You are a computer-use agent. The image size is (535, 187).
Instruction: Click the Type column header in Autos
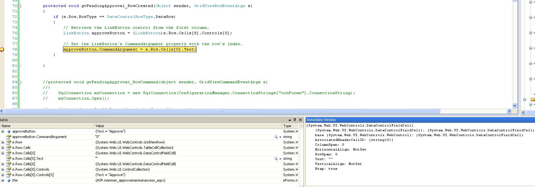(x=290, y=126)
